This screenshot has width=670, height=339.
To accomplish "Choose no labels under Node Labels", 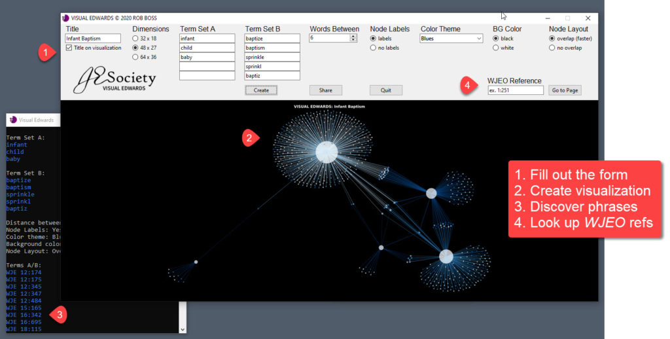I will pos(373,48).
